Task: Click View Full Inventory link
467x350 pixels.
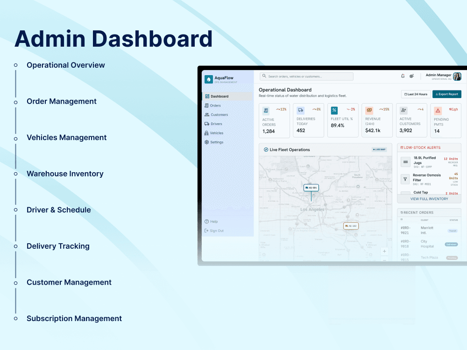Action: tap(429, 199)
